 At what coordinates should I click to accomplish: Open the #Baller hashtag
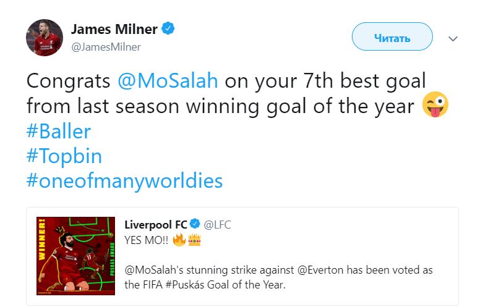pos(59,132)
